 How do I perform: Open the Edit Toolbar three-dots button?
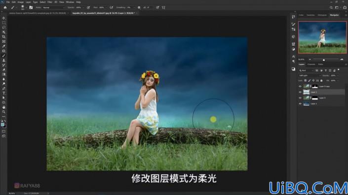4,116
